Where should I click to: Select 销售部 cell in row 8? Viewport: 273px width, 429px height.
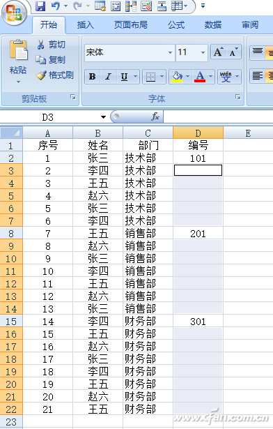tap(148, 234)
